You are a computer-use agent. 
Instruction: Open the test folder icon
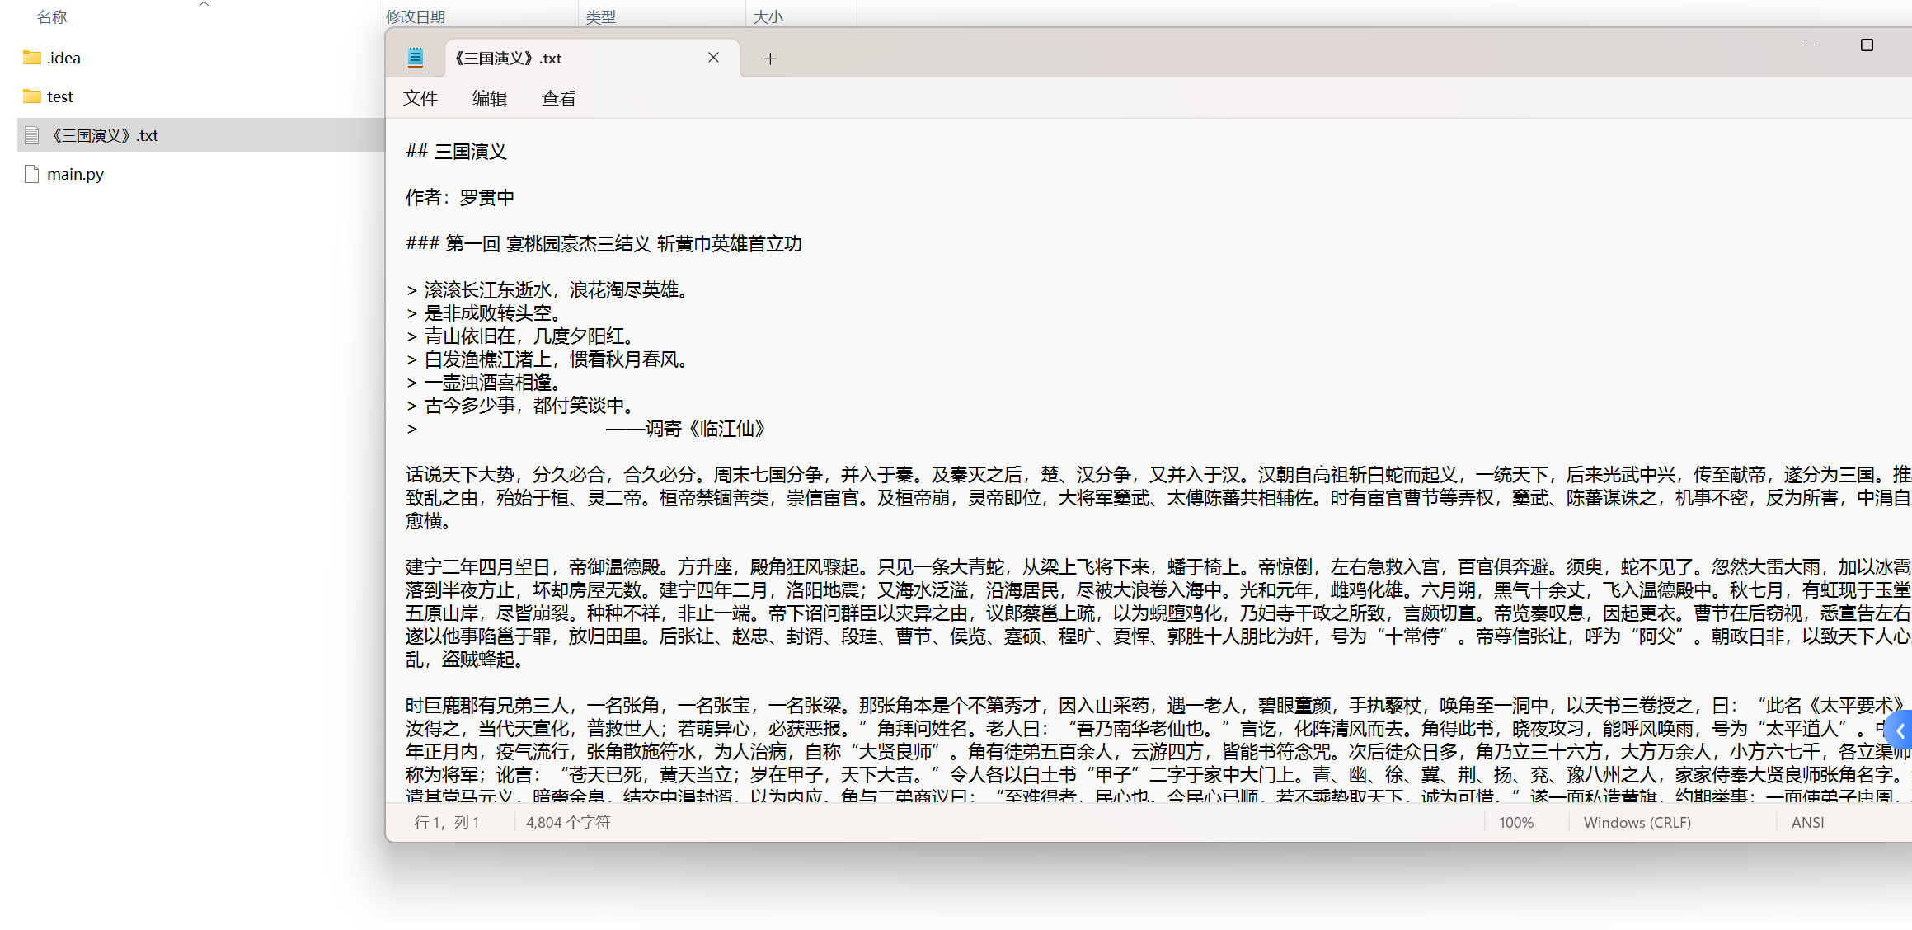pyautogui.click(x=32, y=96)
